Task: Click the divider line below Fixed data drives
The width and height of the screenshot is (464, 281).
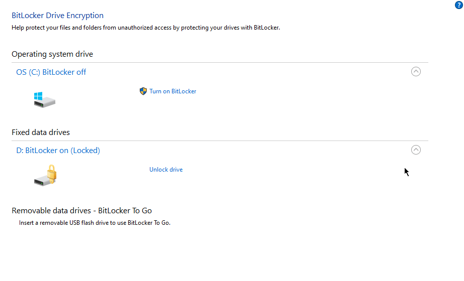Action: [x=220, y=141]
